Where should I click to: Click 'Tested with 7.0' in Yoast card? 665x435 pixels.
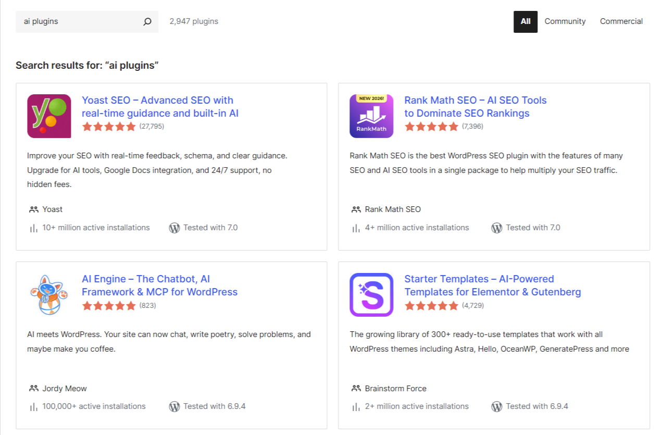click(x=210, y=228)
